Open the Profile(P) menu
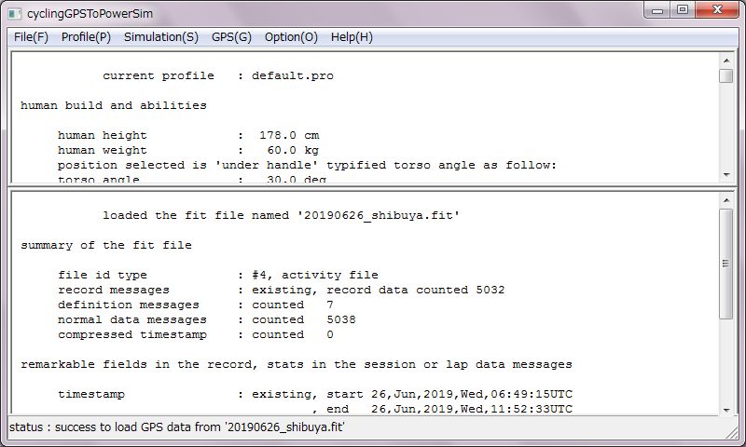 pos(86,37)
